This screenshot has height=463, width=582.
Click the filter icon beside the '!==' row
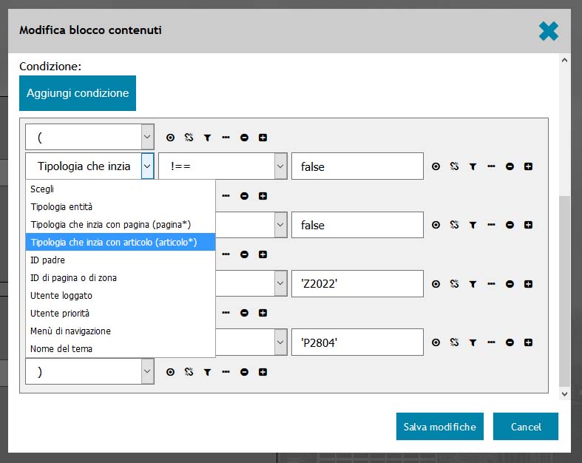[473, 166]
